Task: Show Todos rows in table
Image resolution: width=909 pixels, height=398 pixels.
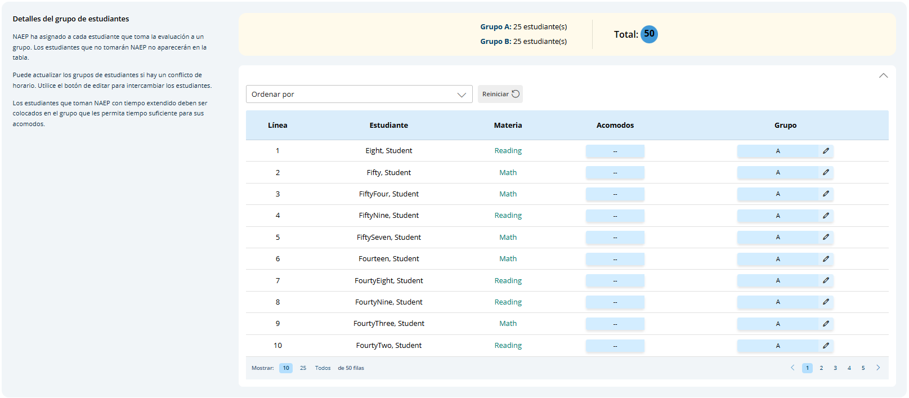Action: [323, 368]
